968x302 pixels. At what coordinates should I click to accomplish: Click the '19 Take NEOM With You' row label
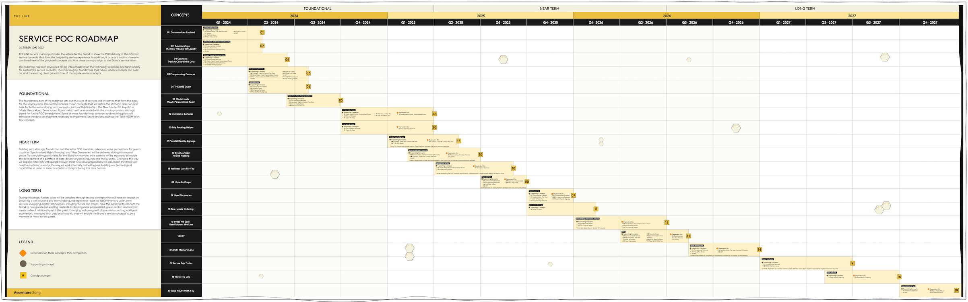click(x=181, y=290)
